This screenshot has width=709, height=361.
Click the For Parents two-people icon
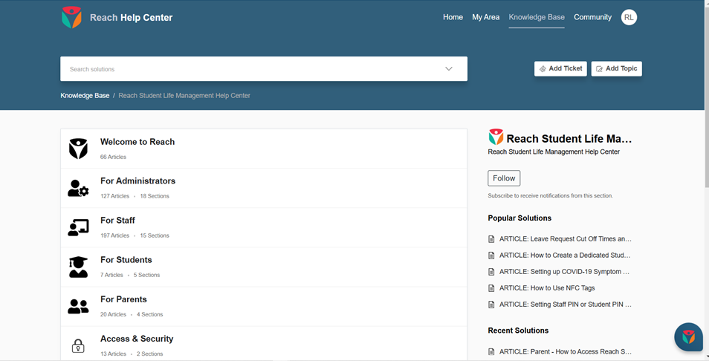point(78,306)
